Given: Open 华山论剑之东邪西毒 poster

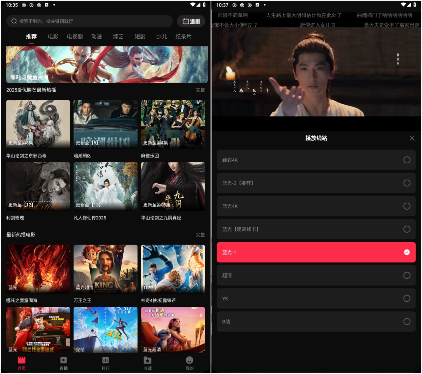Looking at the screenshot, I should [x=38, y=124].
